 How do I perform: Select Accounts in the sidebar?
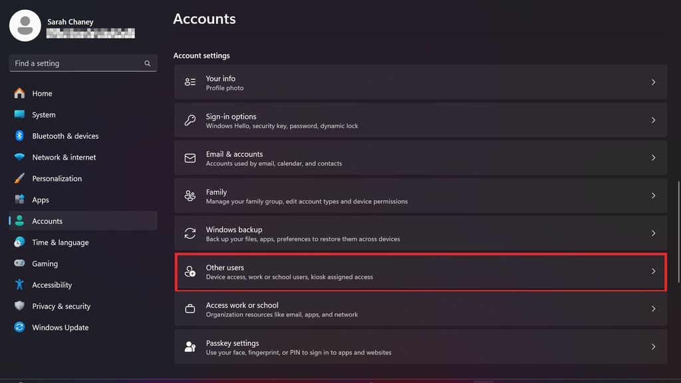(x=47, y=221)
